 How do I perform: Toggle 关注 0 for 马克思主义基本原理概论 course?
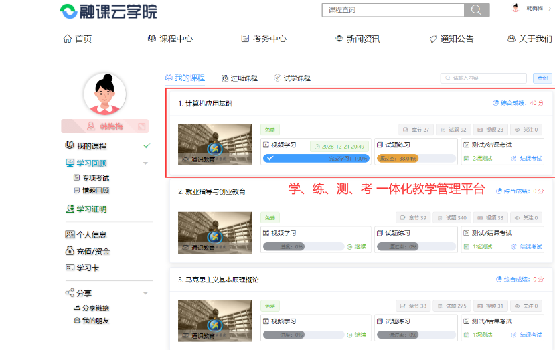[x=526, y=306]
